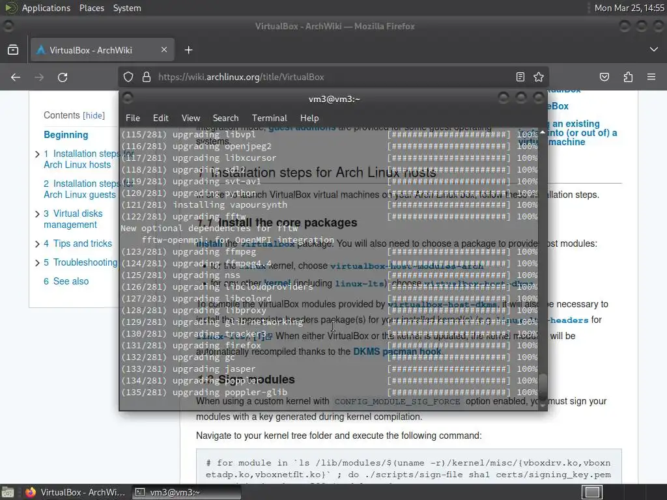Open the terminal View menu
The image size is (667, 500).
[191, 118]
